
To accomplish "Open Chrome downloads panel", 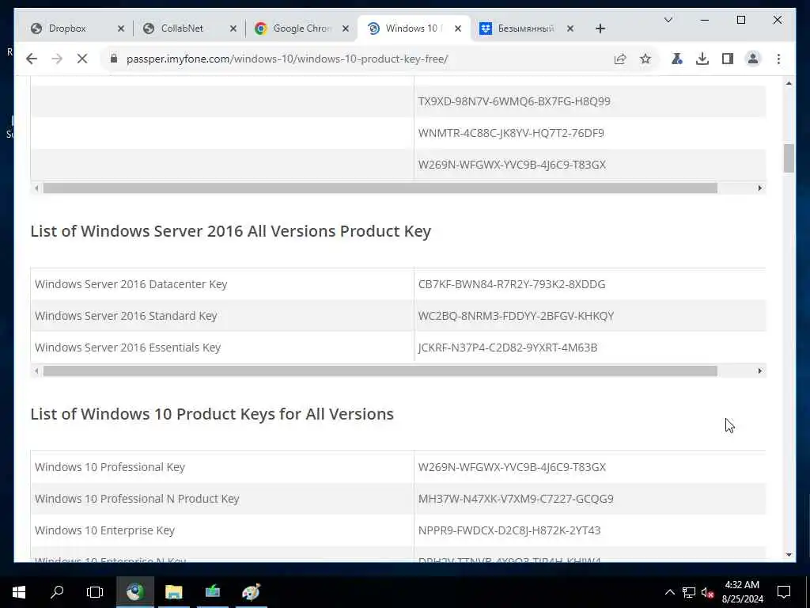I will (x=702, y=59).
